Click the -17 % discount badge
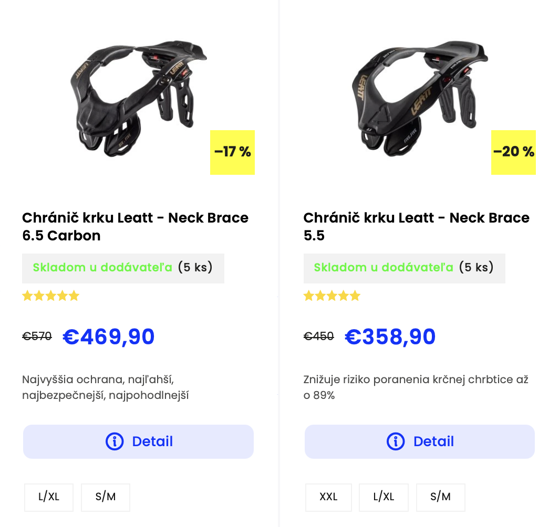The image size is (559, 527). (x=232, y=152)
